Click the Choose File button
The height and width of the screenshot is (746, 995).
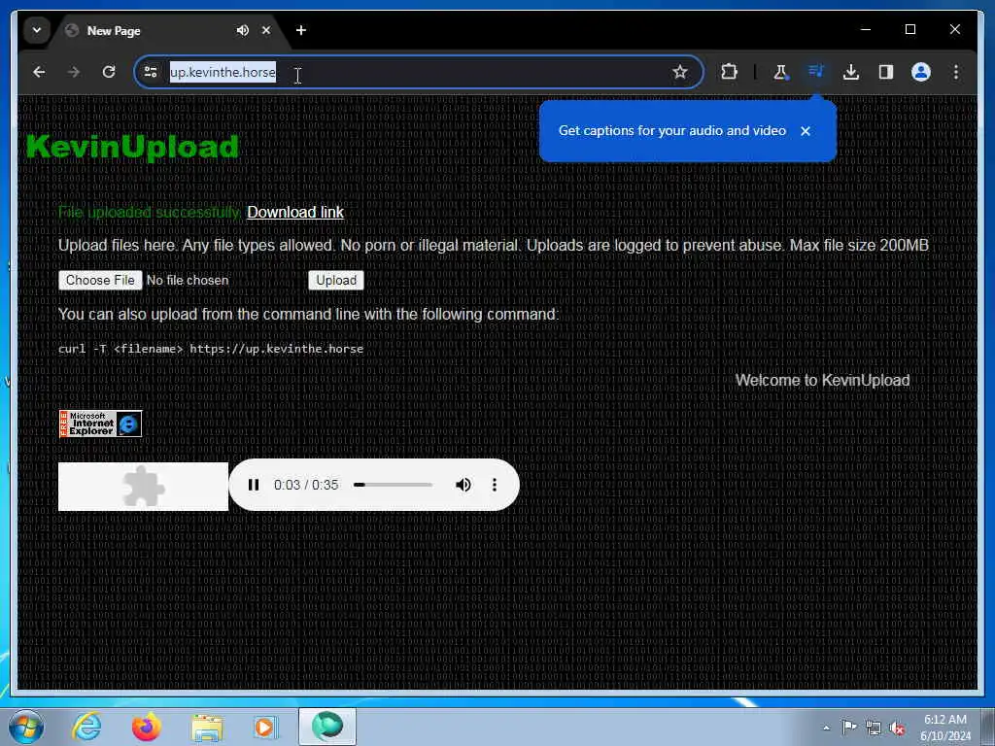[100, 281]
